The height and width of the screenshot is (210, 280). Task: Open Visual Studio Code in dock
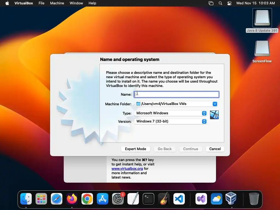(179, 199)
